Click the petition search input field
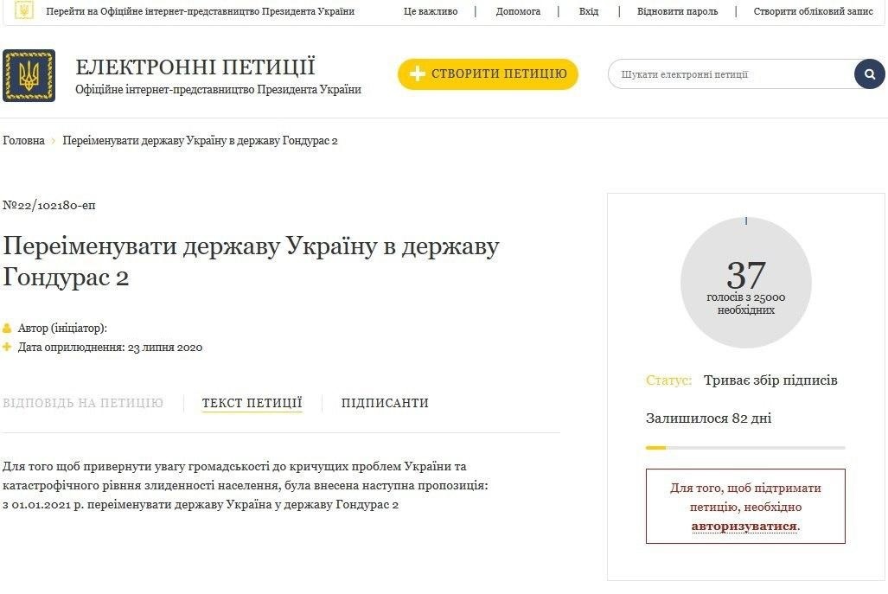This screenshot has height=594, width=888. [731, 74]
